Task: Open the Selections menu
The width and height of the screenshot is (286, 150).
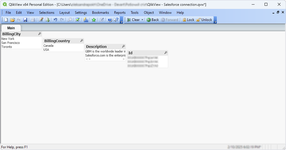Action: (x=47, y=13)
